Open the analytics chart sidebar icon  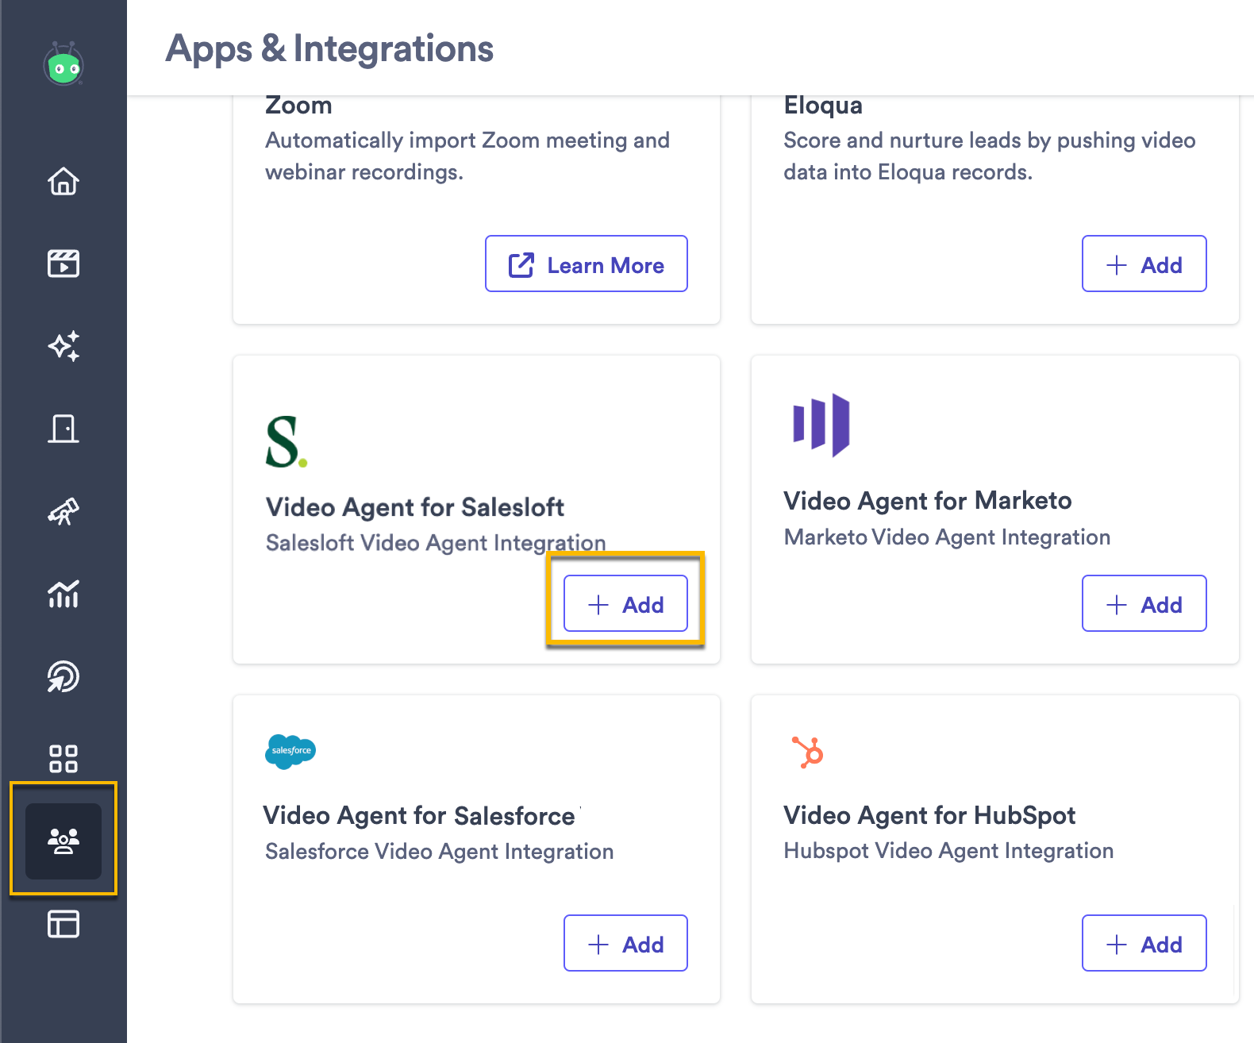tap(63, 594)
